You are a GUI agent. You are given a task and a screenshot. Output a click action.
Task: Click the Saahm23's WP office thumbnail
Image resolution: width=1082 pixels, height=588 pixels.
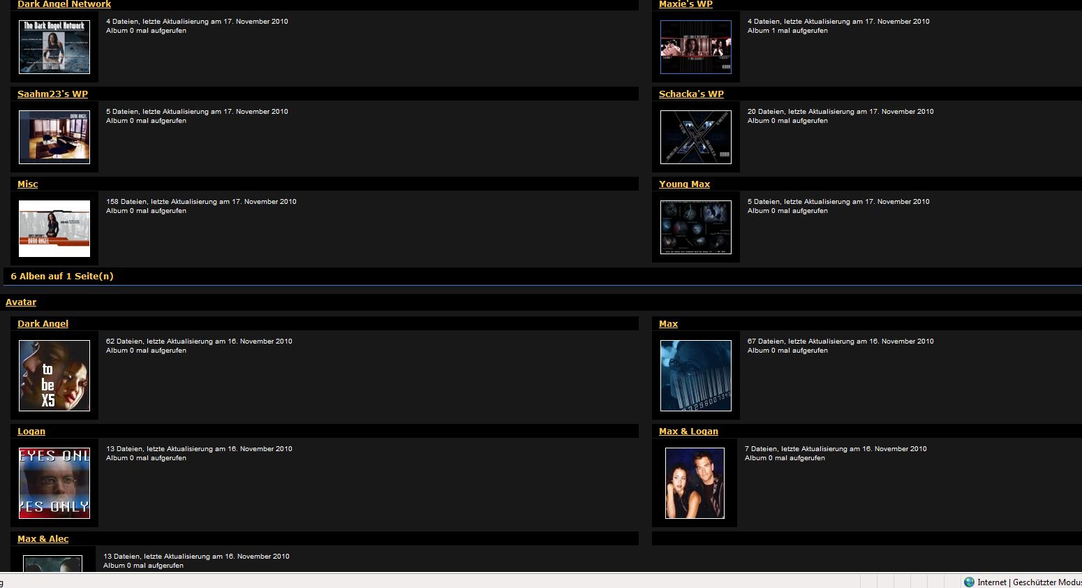pyautogui.click(x=54, y=137)
